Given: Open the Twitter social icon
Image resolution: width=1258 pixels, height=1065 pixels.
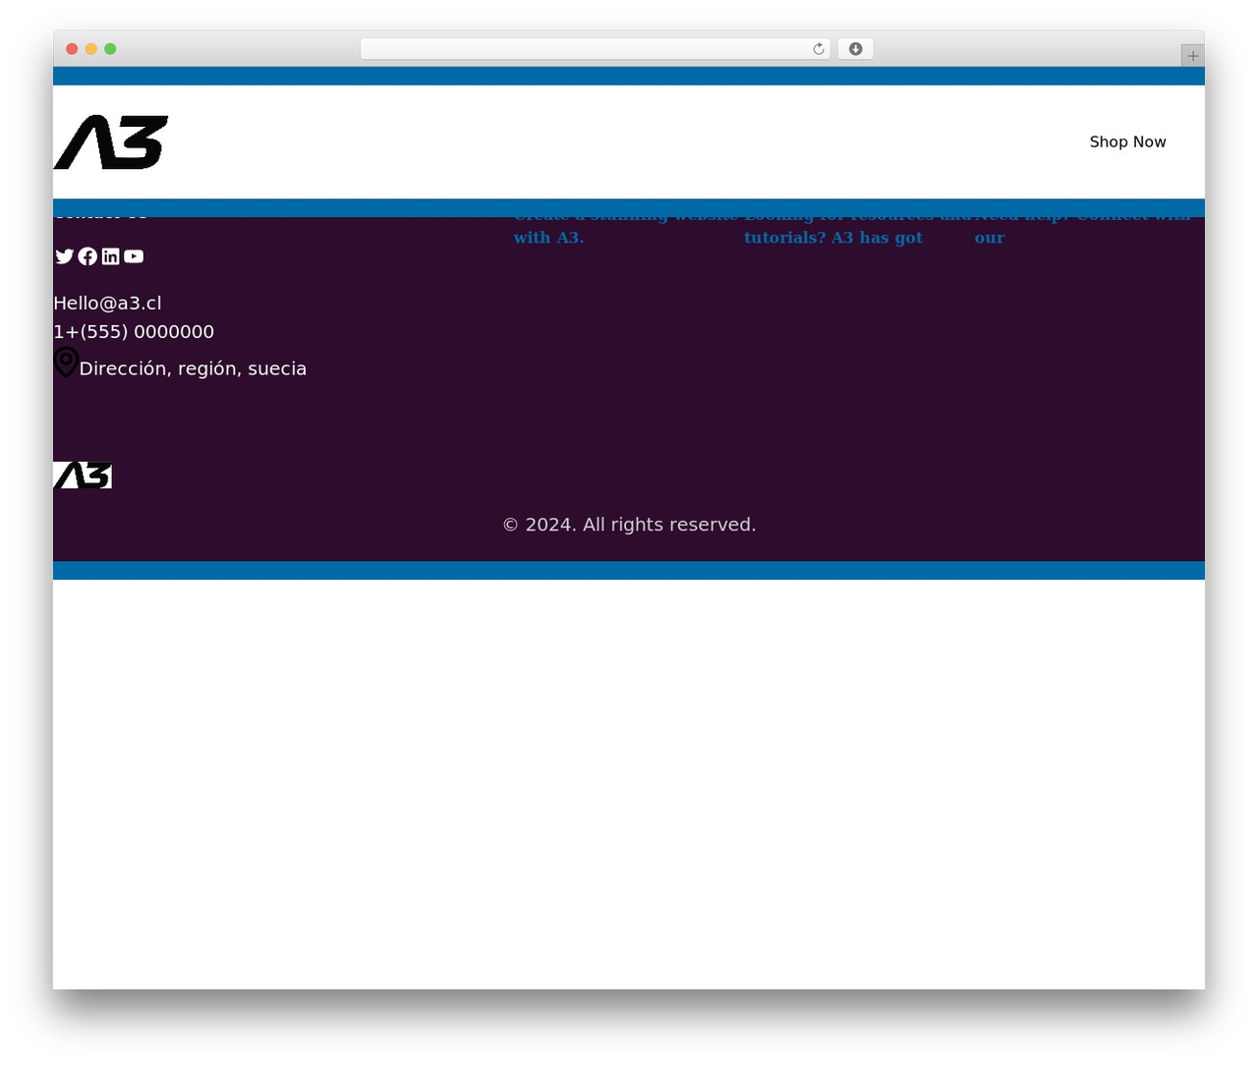Looking at the screenshot, I should [65, 256].
